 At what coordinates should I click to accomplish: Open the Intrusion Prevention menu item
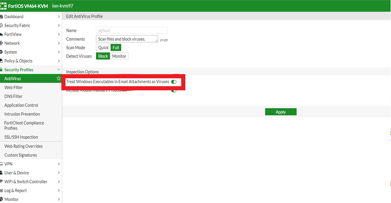(22, 114)
